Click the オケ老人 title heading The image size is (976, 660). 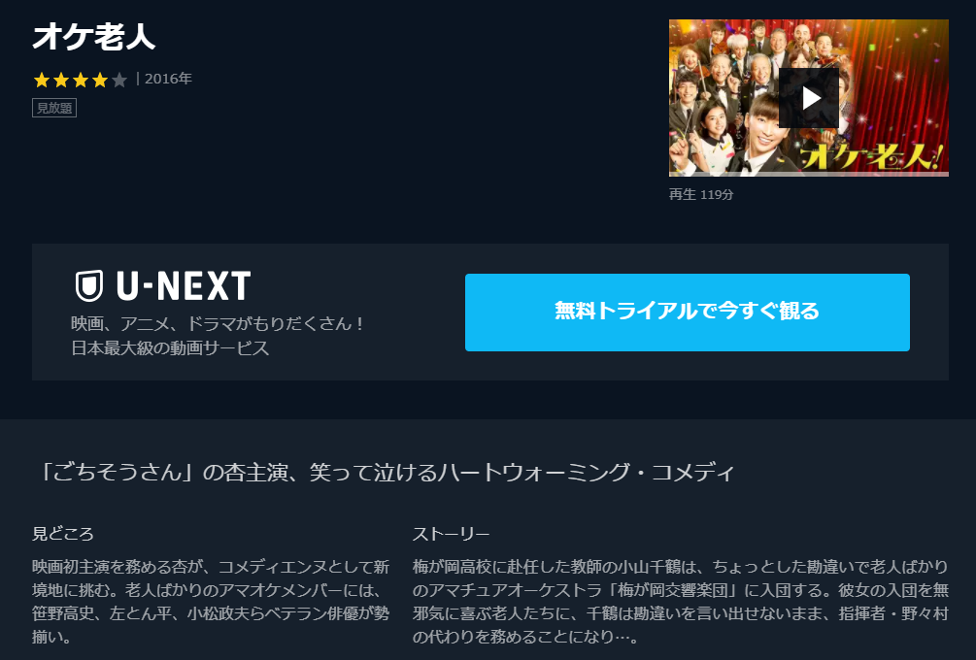(x=94, y=37)
